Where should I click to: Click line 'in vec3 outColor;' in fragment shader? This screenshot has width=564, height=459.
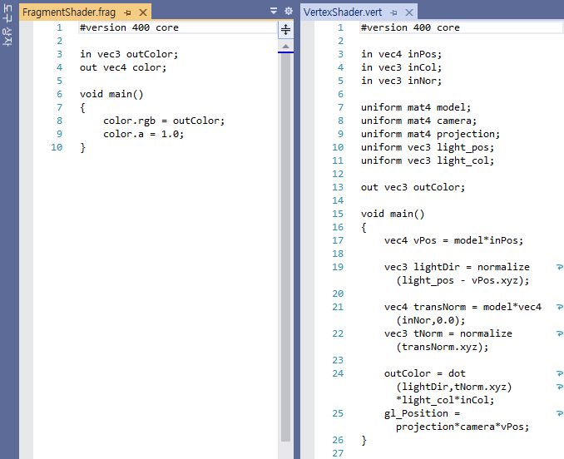(x=129, y=54)
